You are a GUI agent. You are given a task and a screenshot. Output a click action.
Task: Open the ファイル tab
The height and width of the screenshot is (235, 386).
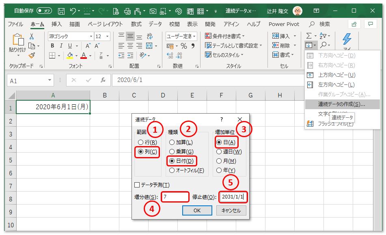pyautogui.click(x=15, y=24)
